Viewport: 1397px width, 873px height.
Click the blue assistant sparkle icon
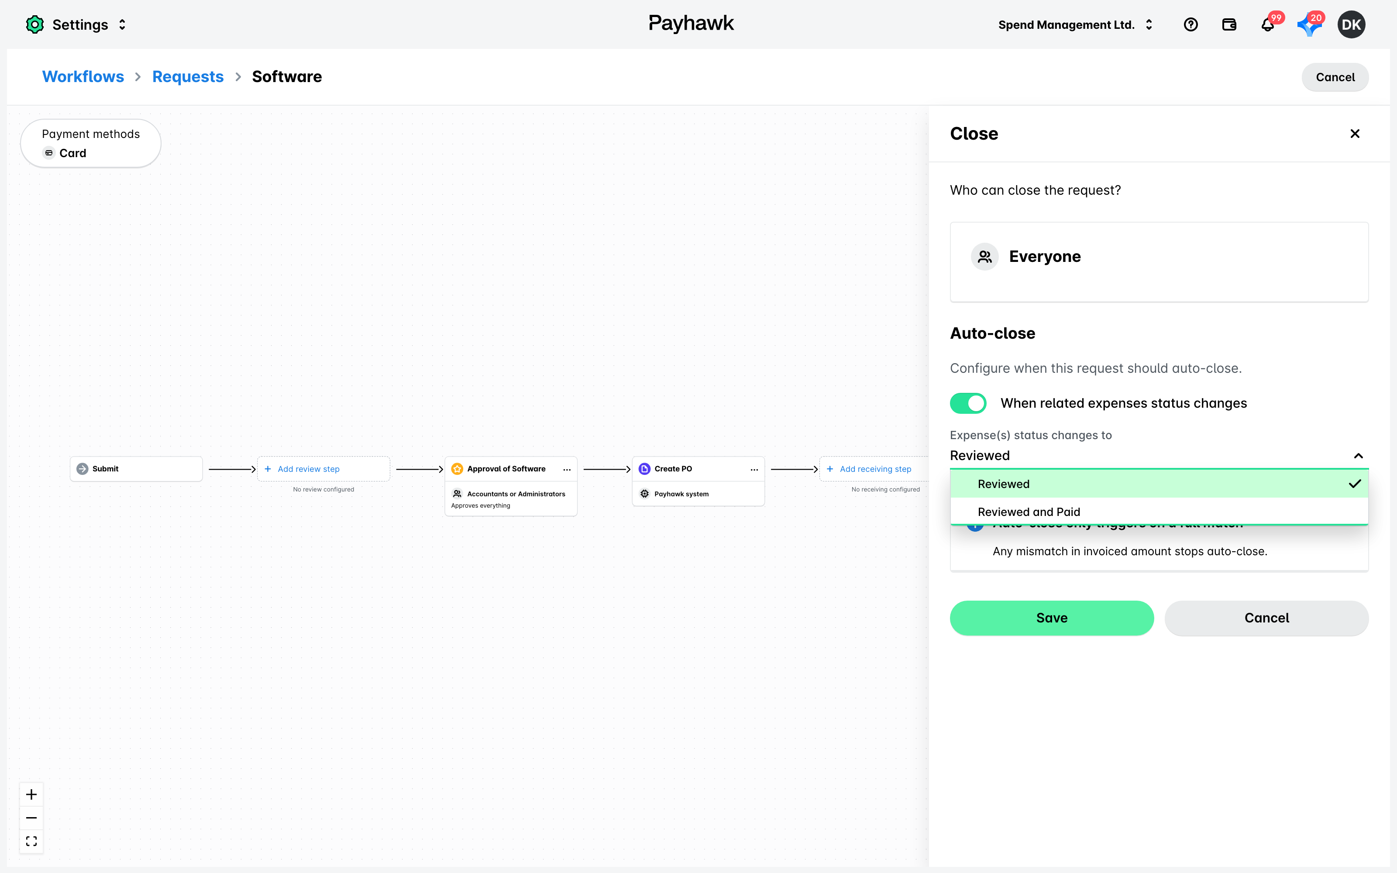1308,25
